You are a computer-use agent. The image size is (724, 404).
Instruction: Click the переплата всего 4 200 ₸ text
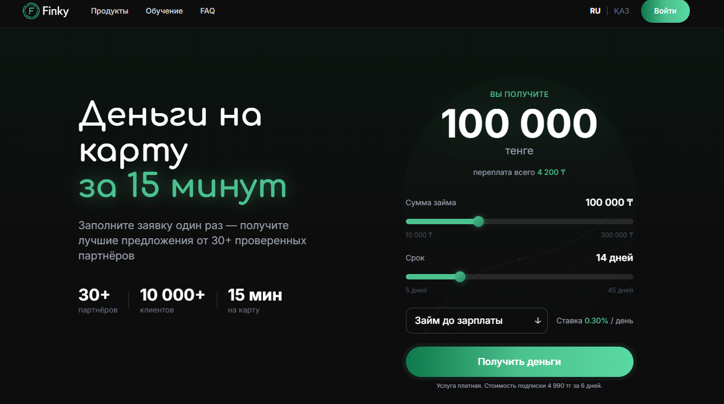pos(519,172)
